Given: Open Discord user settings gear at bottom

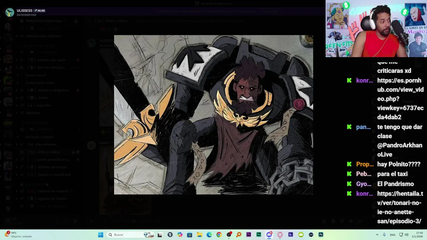Looking at the screenshot, I should click(x=75, y=221).
